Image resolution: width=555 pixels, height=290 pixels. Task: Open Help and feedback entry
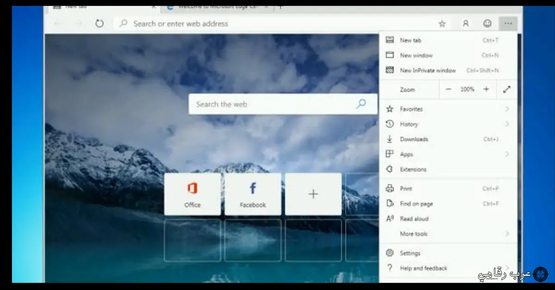[x=448, y=268]
